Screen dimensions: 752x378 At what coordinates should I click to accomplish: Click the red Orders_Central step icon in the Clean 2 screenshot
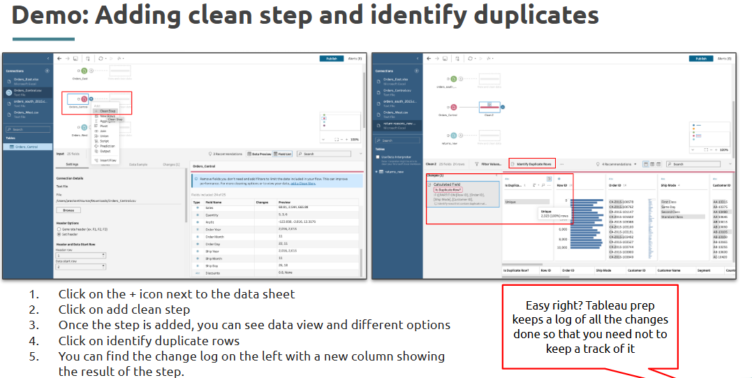(454, 107)
